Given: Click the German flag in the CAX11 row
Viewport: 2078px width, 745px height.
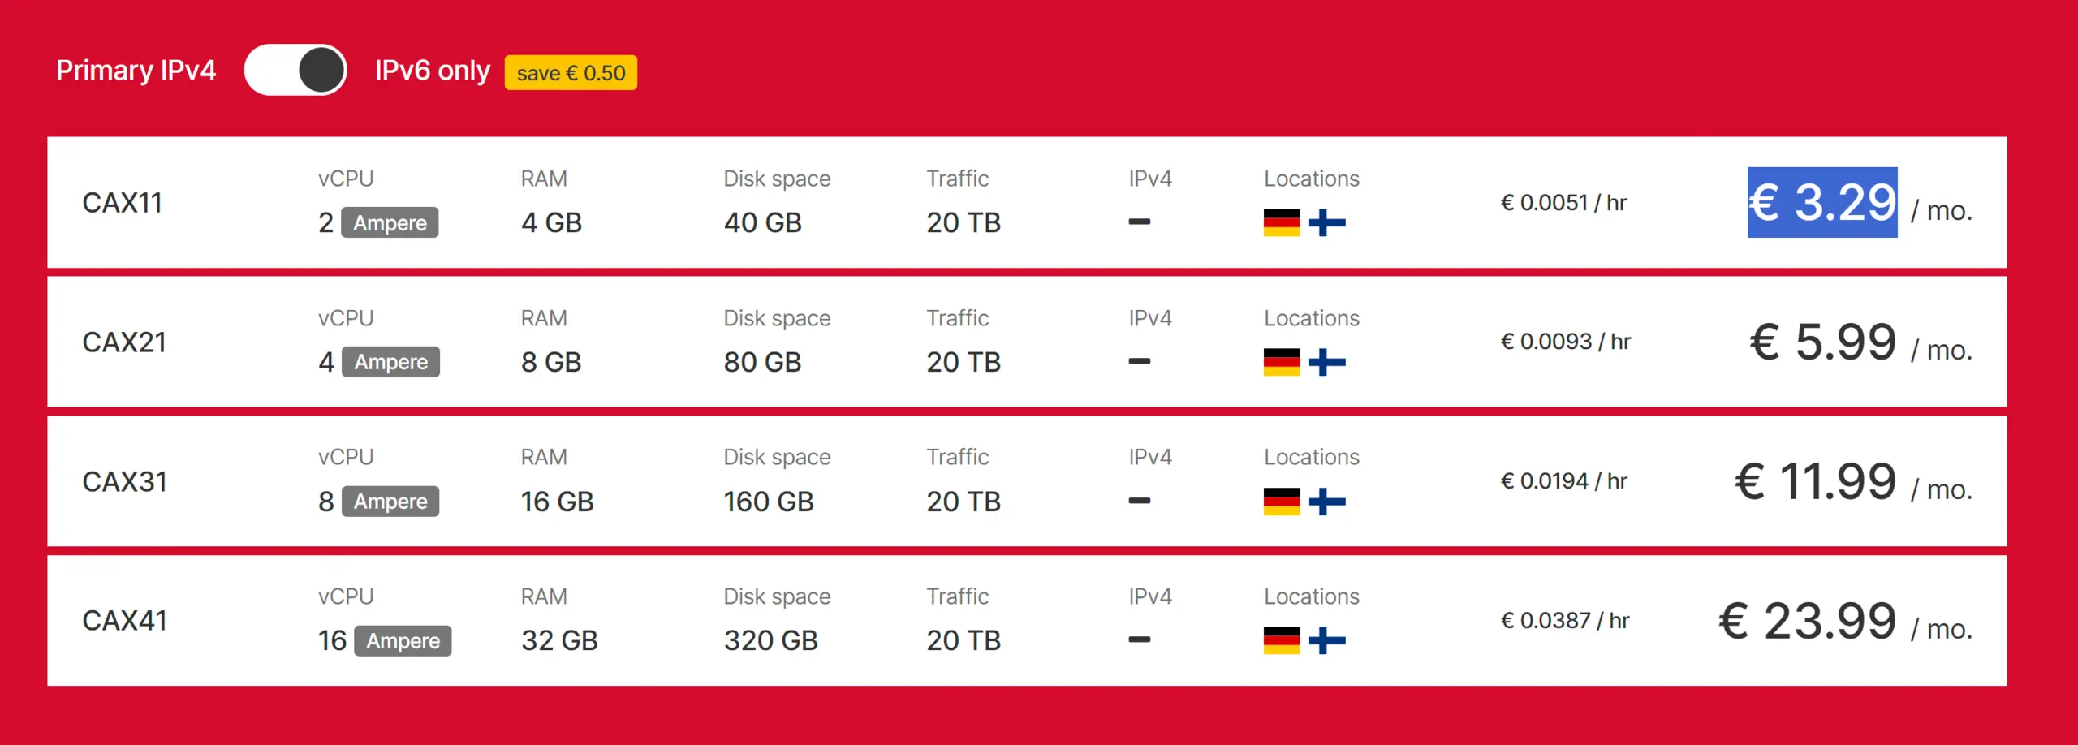Looking at the screenshot, I should click(x=1282, y=222).
